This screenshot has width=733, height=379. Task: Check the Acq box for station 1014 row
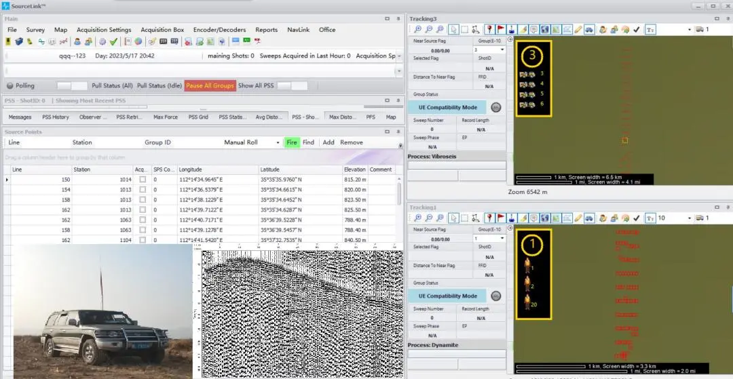click(142, 180)
